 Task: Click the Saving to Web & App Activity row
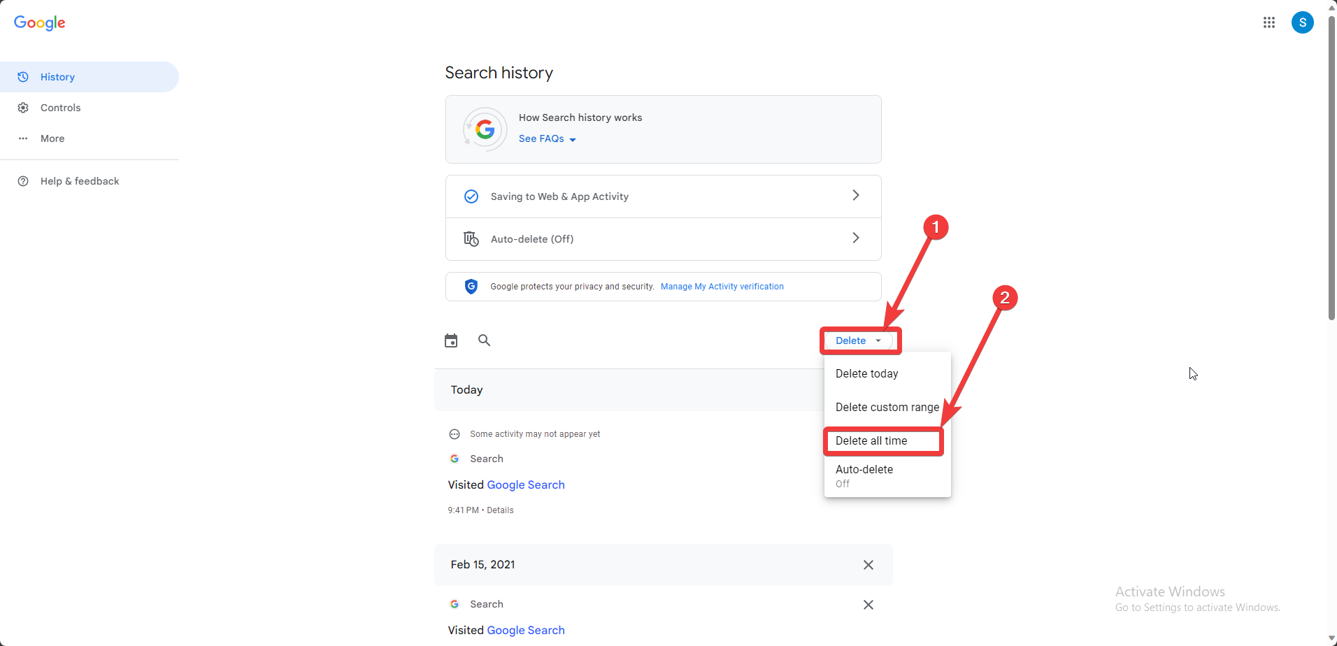[x=663, y=196]
